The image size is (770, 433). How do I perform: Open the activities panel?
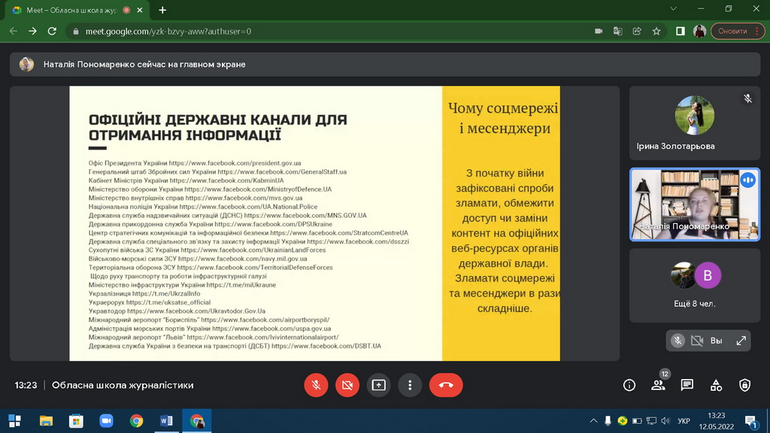click(716, 386)
